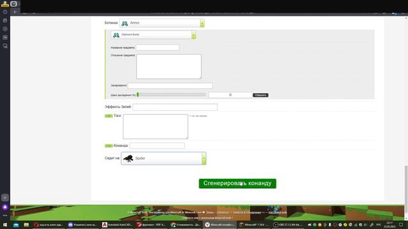Go back using the browser arrow

(15, 12)
